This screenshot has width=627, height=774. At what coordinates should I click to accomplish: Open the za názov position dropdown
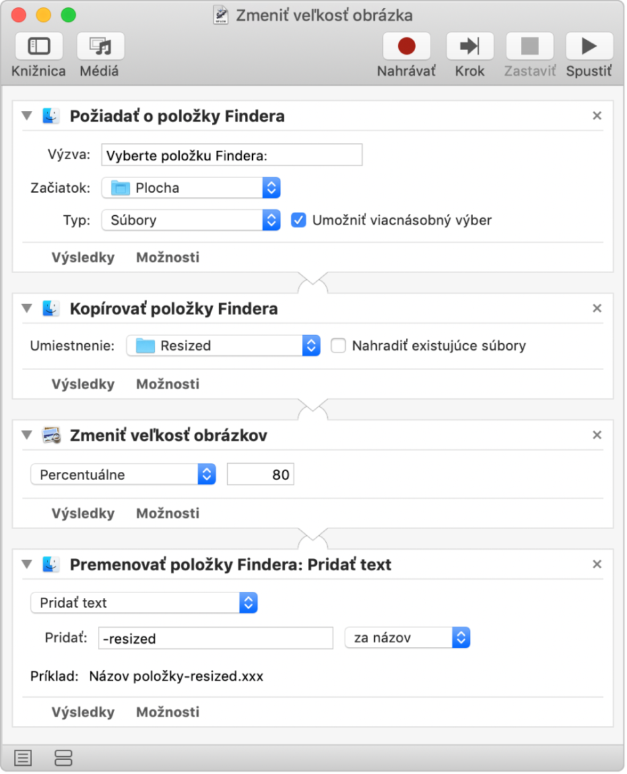coord(407,638)
